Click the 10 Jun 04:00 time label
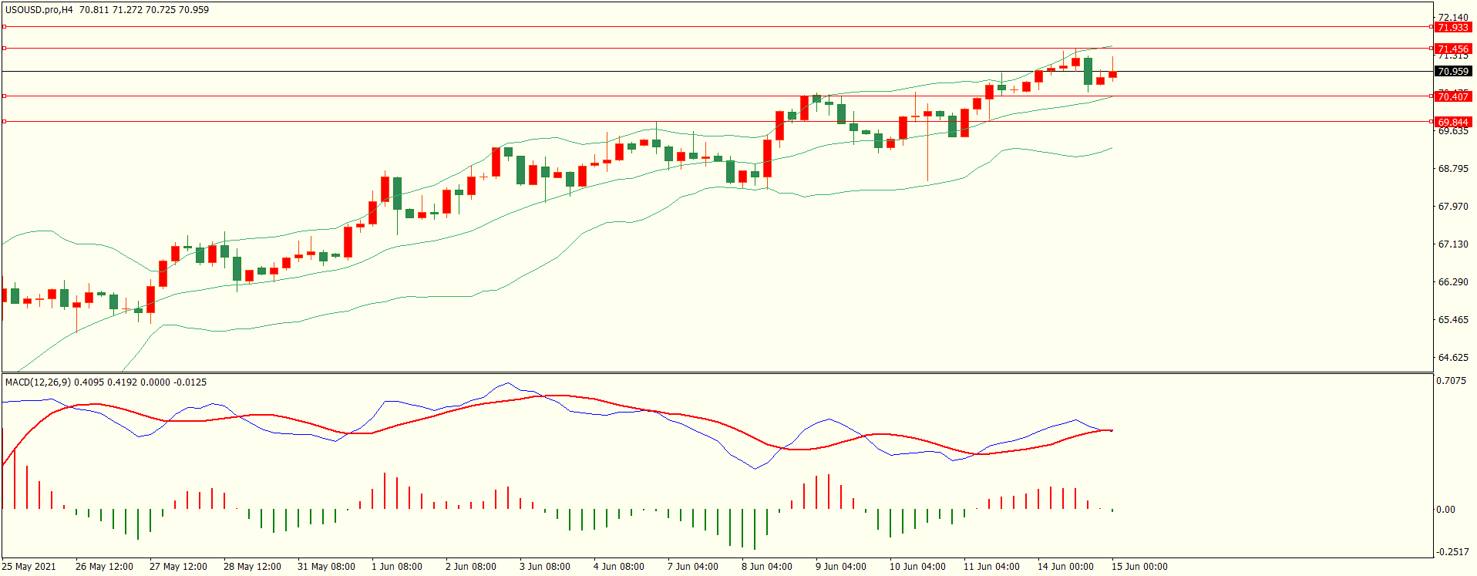Screen dimensions: 1477x576 (917, 567)
